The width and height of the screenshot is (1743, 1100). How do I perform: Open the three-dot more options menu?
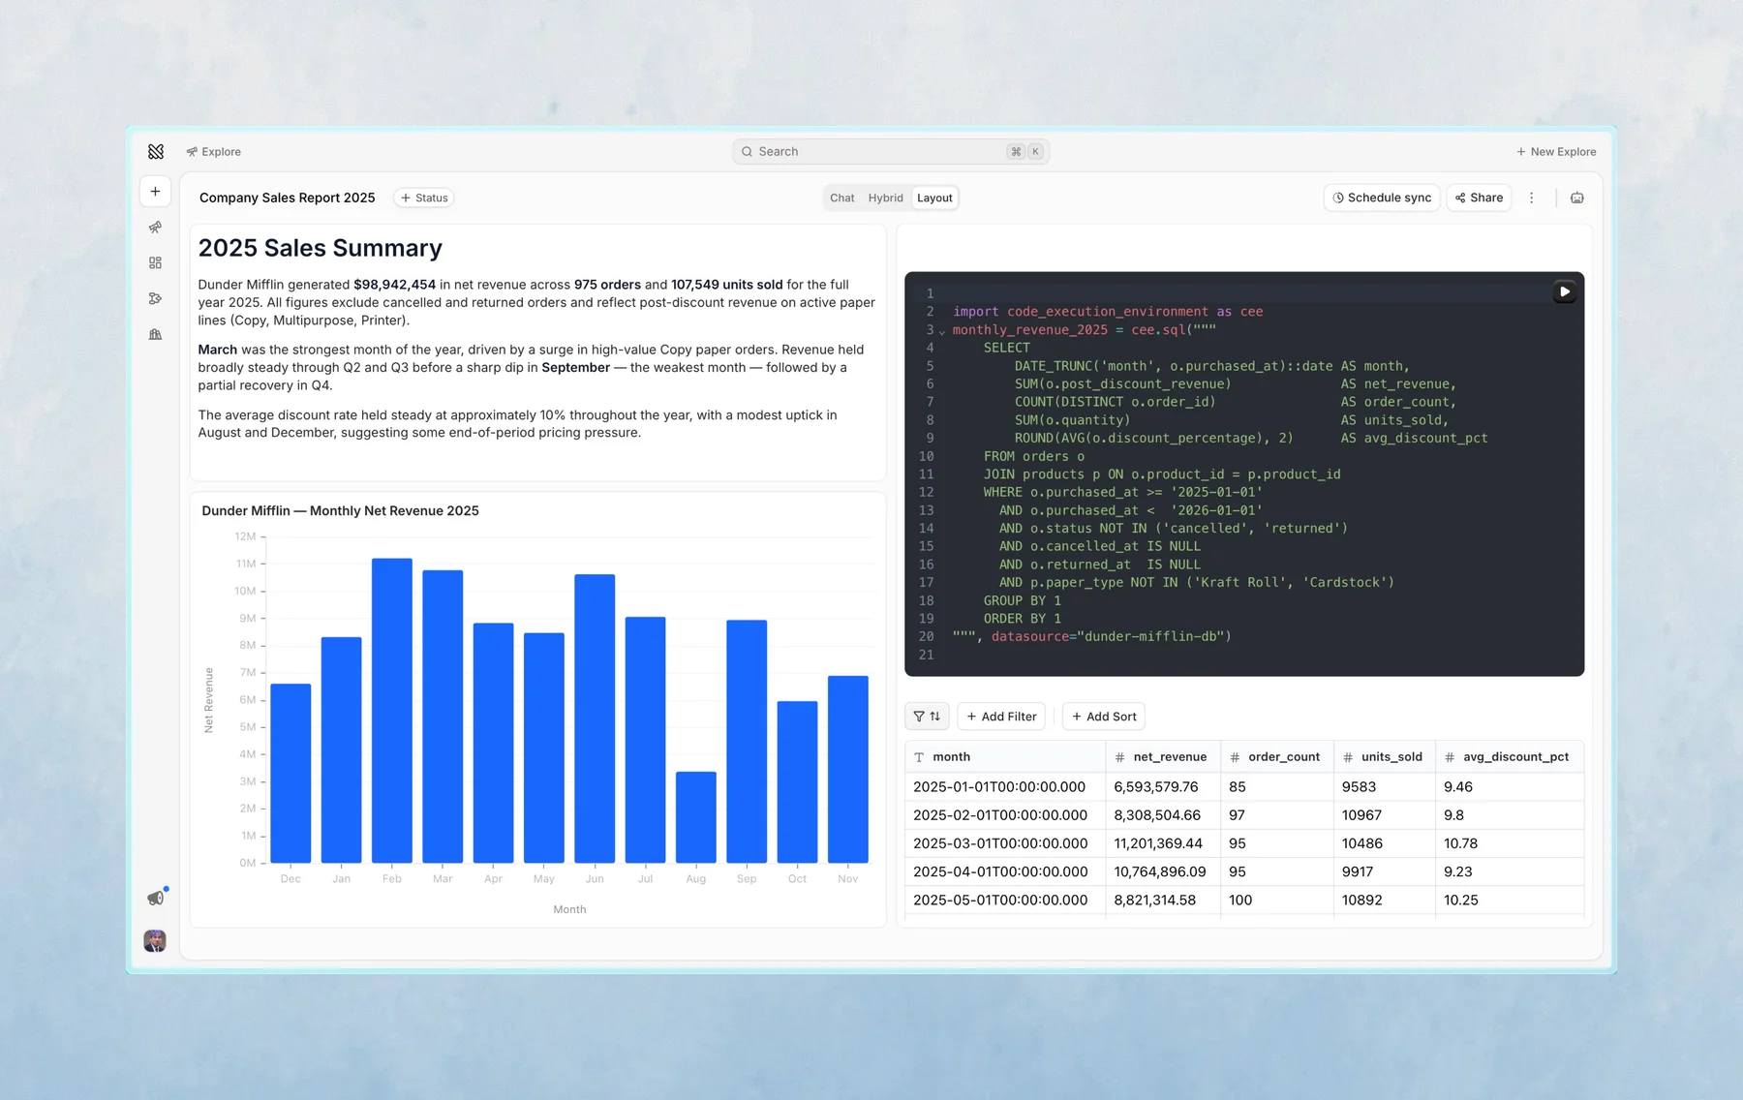point(1531,198)
